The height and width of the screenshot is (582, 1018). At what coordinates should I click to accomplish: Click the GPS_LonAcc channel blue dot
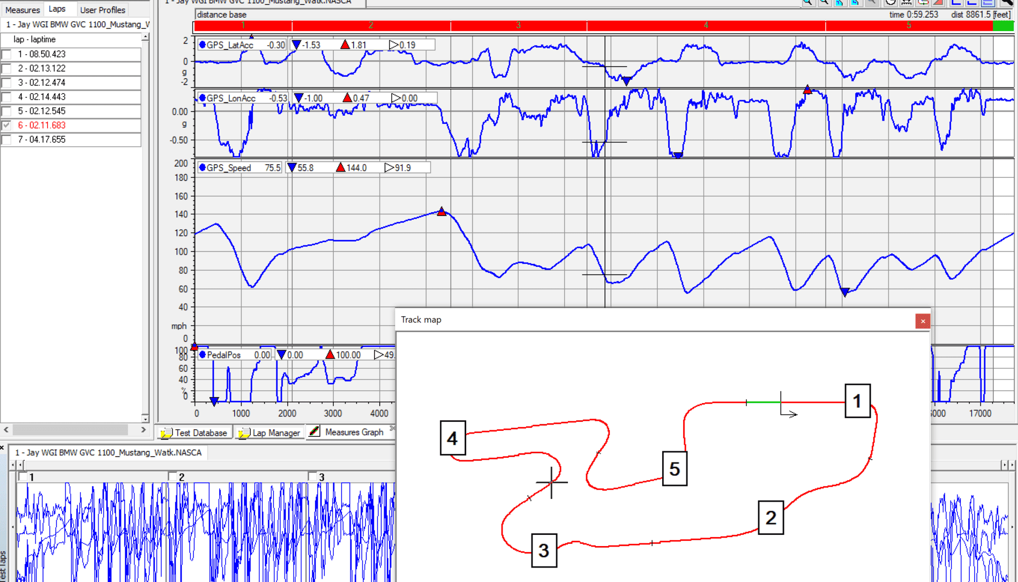coord(202,98)
